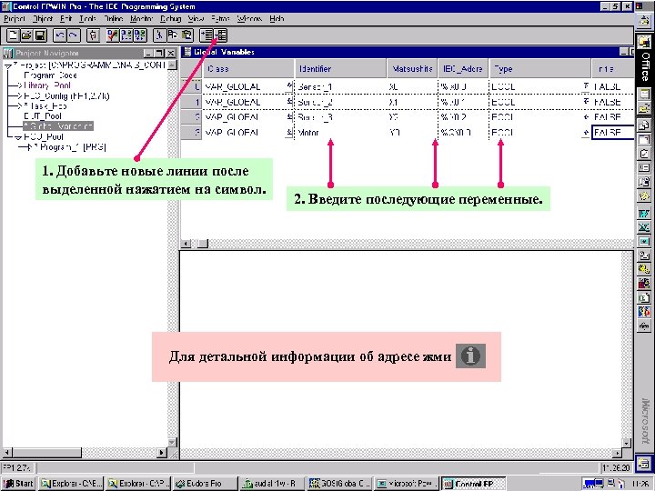Click the insert-line-before toolbar icon
Viewport: 655px width, 491px height.
point(207,35)
